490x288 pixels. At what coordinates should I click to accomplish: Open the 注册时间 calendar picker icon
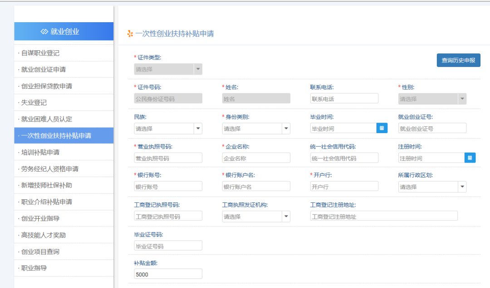[x=470, y=158]
